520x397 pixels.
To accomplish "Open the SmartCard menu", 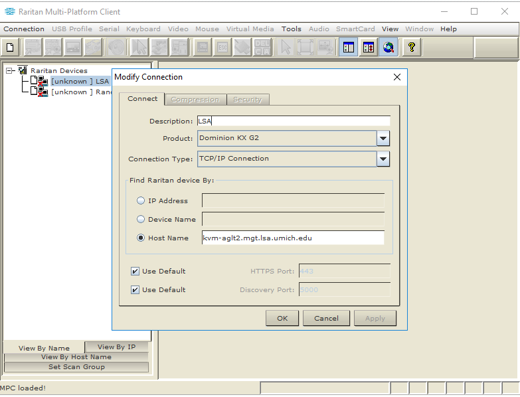I will [x=355, y=29].
